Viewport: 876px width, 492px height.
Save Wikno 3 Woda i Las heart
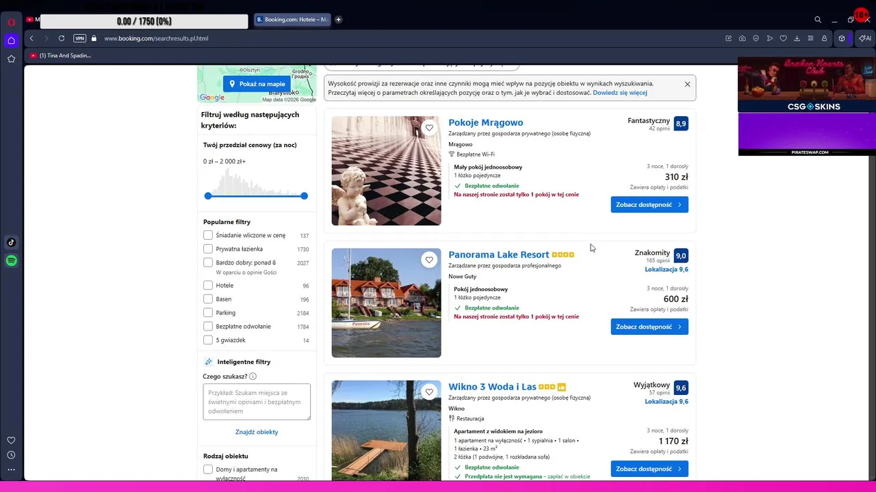coord(429,392)
